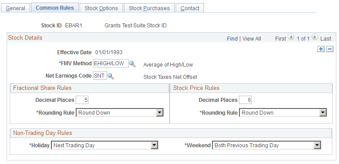The width and height of the screenshot is (339, 164).
Task: Click 'Non-Trading Day Rules' heading
Action: click(42, 133)
